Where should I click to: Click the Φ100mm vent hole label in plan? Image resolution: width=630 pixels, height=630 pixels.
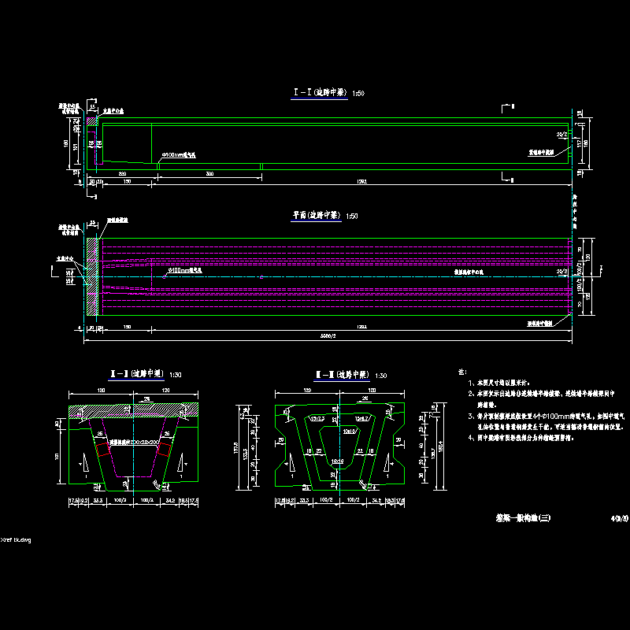pos(187,269)
